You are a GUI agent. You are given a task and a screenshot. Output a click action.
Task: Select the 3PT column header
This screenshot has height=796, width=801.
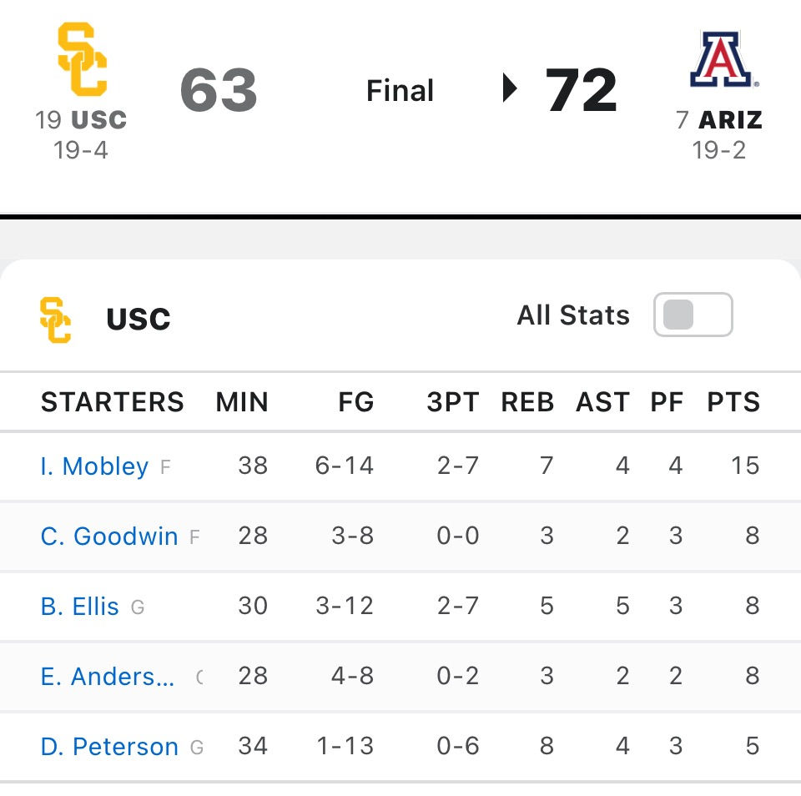[x=453, y=401]
